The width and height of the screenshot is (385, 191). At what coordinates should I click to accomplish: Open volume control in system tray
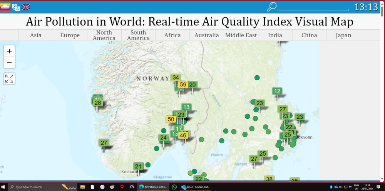pyautogui.click(x=341, y=187)
